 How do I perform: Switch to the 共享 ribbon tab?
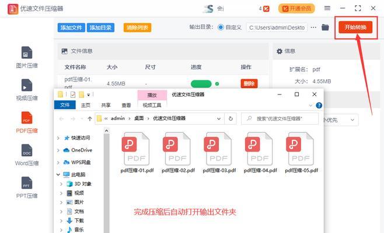pyautogui.click(x=106, y=105)
